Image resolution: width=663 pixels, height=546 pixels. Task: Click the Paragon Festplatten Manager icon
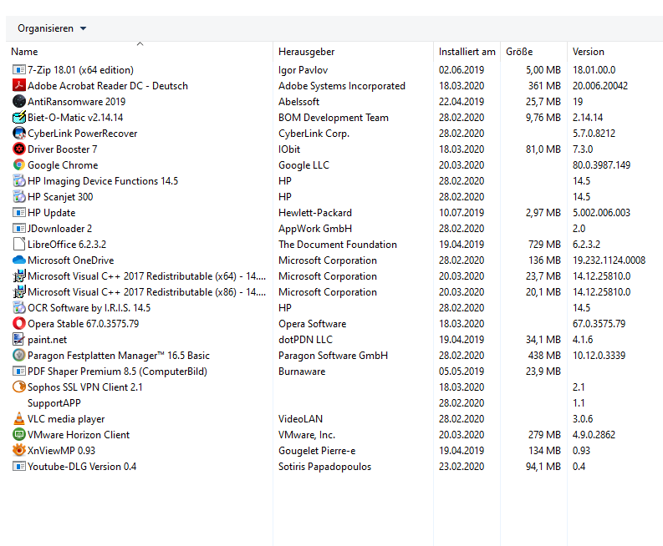pyautogui.click(x=19, y=356)
